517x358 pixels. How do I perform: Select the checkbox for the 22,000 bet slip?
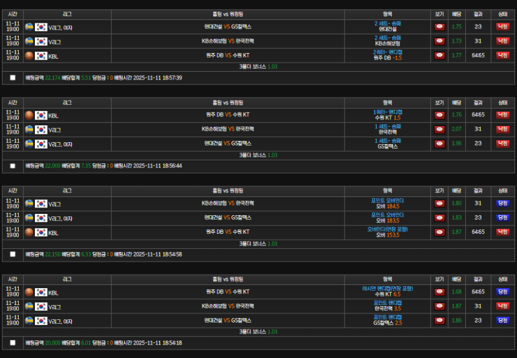(x=13, y=165)
